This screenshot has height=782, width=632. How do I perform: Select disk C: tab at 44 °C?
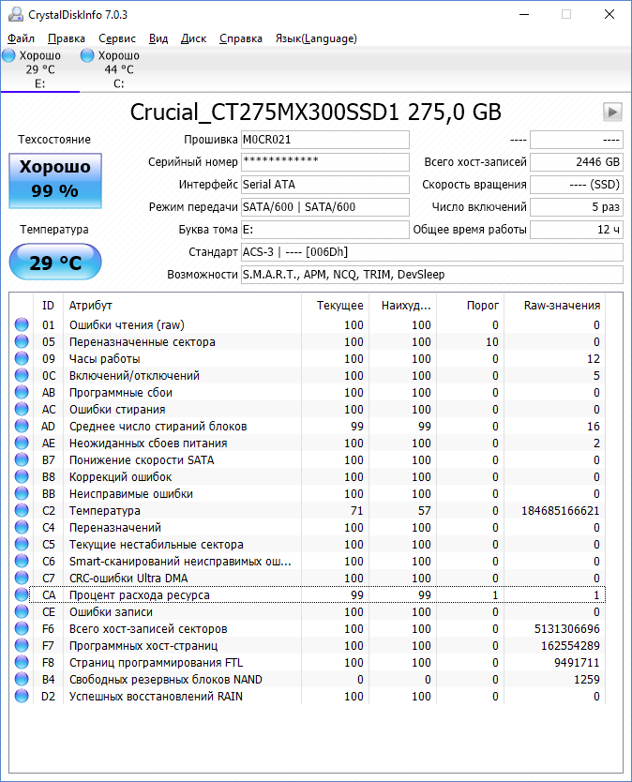pos(119,69)
